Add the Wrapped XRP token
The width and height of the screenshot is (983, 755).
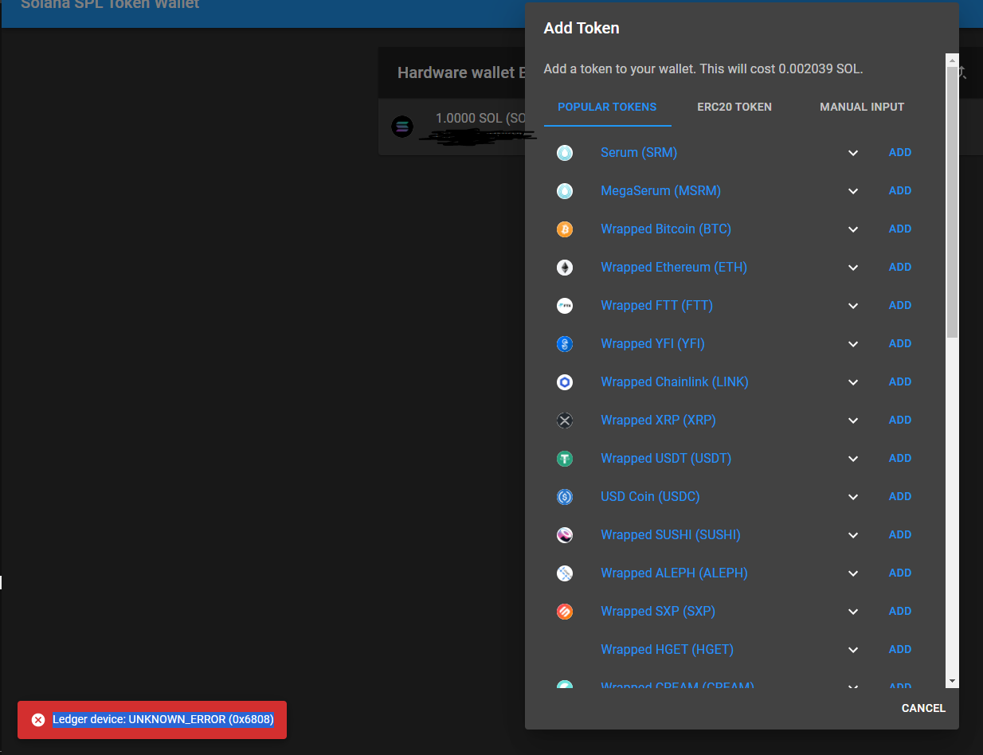tap(900, 420)
